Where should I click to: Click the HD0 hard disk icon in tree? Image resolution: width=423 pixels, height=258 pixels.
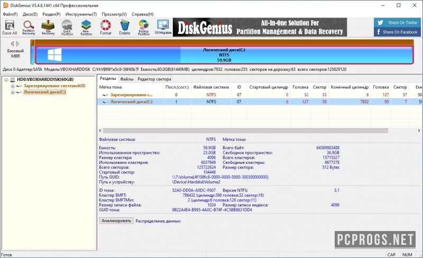click(12, 79)
